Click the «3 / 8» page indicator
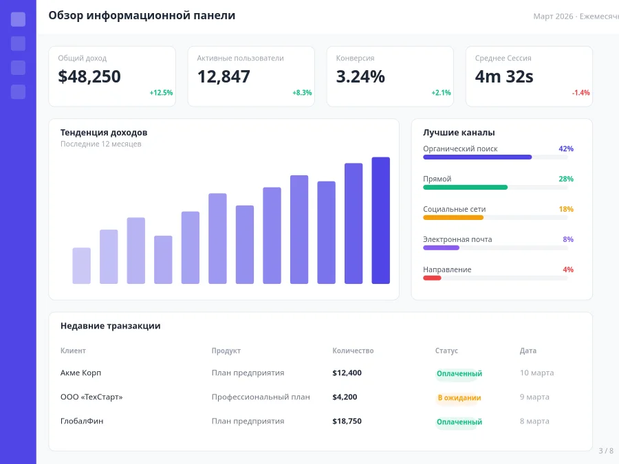This screenshot has width=619, height=464. [x=606, y=450]
